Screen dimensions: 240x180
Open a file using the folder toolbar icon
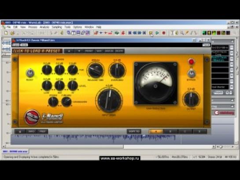[x=12, y=33]
